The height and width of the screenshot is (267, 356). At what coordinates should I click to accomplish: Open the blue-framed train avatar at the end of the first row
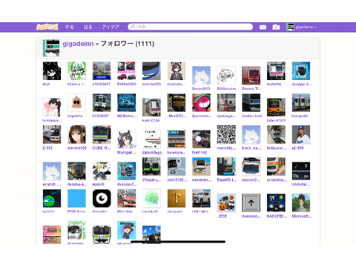click(301, 71)
